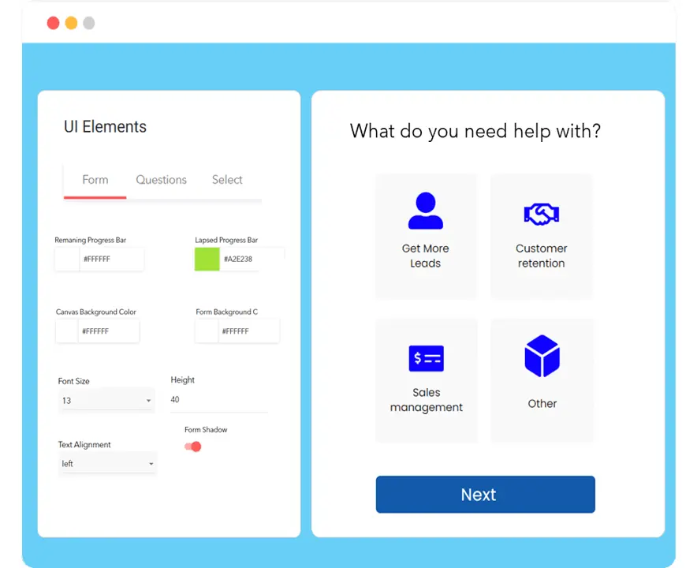Open the Text Alignment dropdown
Viewport: 697px width, 568px height.
pyautogui.click(x=106, y=463)
